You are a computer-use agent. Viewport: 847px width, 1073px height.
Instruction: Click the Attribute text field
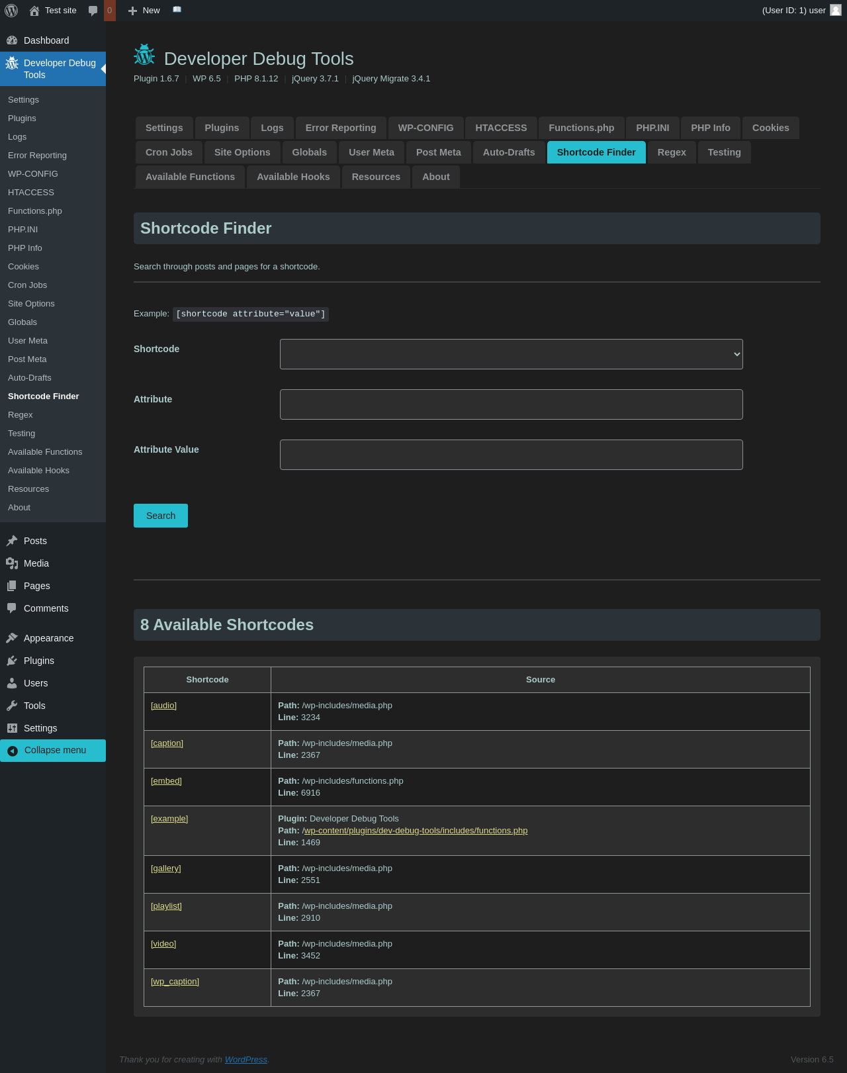[x=511, y=404]
